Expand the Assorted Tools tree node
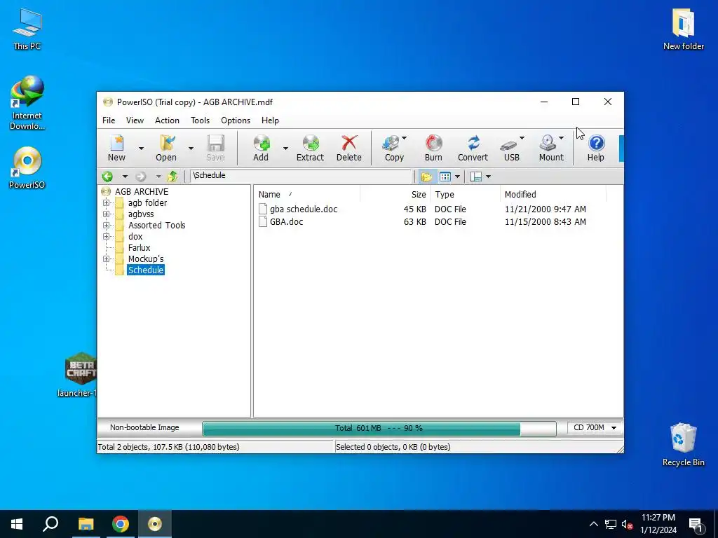The height and width of the screenshot is (538, 718). point(107,226)
